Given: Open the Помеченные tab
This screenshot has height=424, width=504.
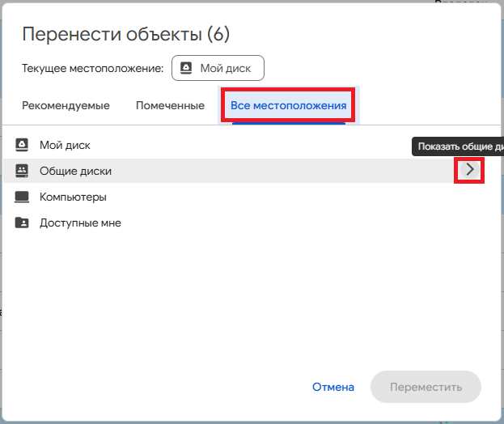Looking at the screenshot, I should point(170,105).
